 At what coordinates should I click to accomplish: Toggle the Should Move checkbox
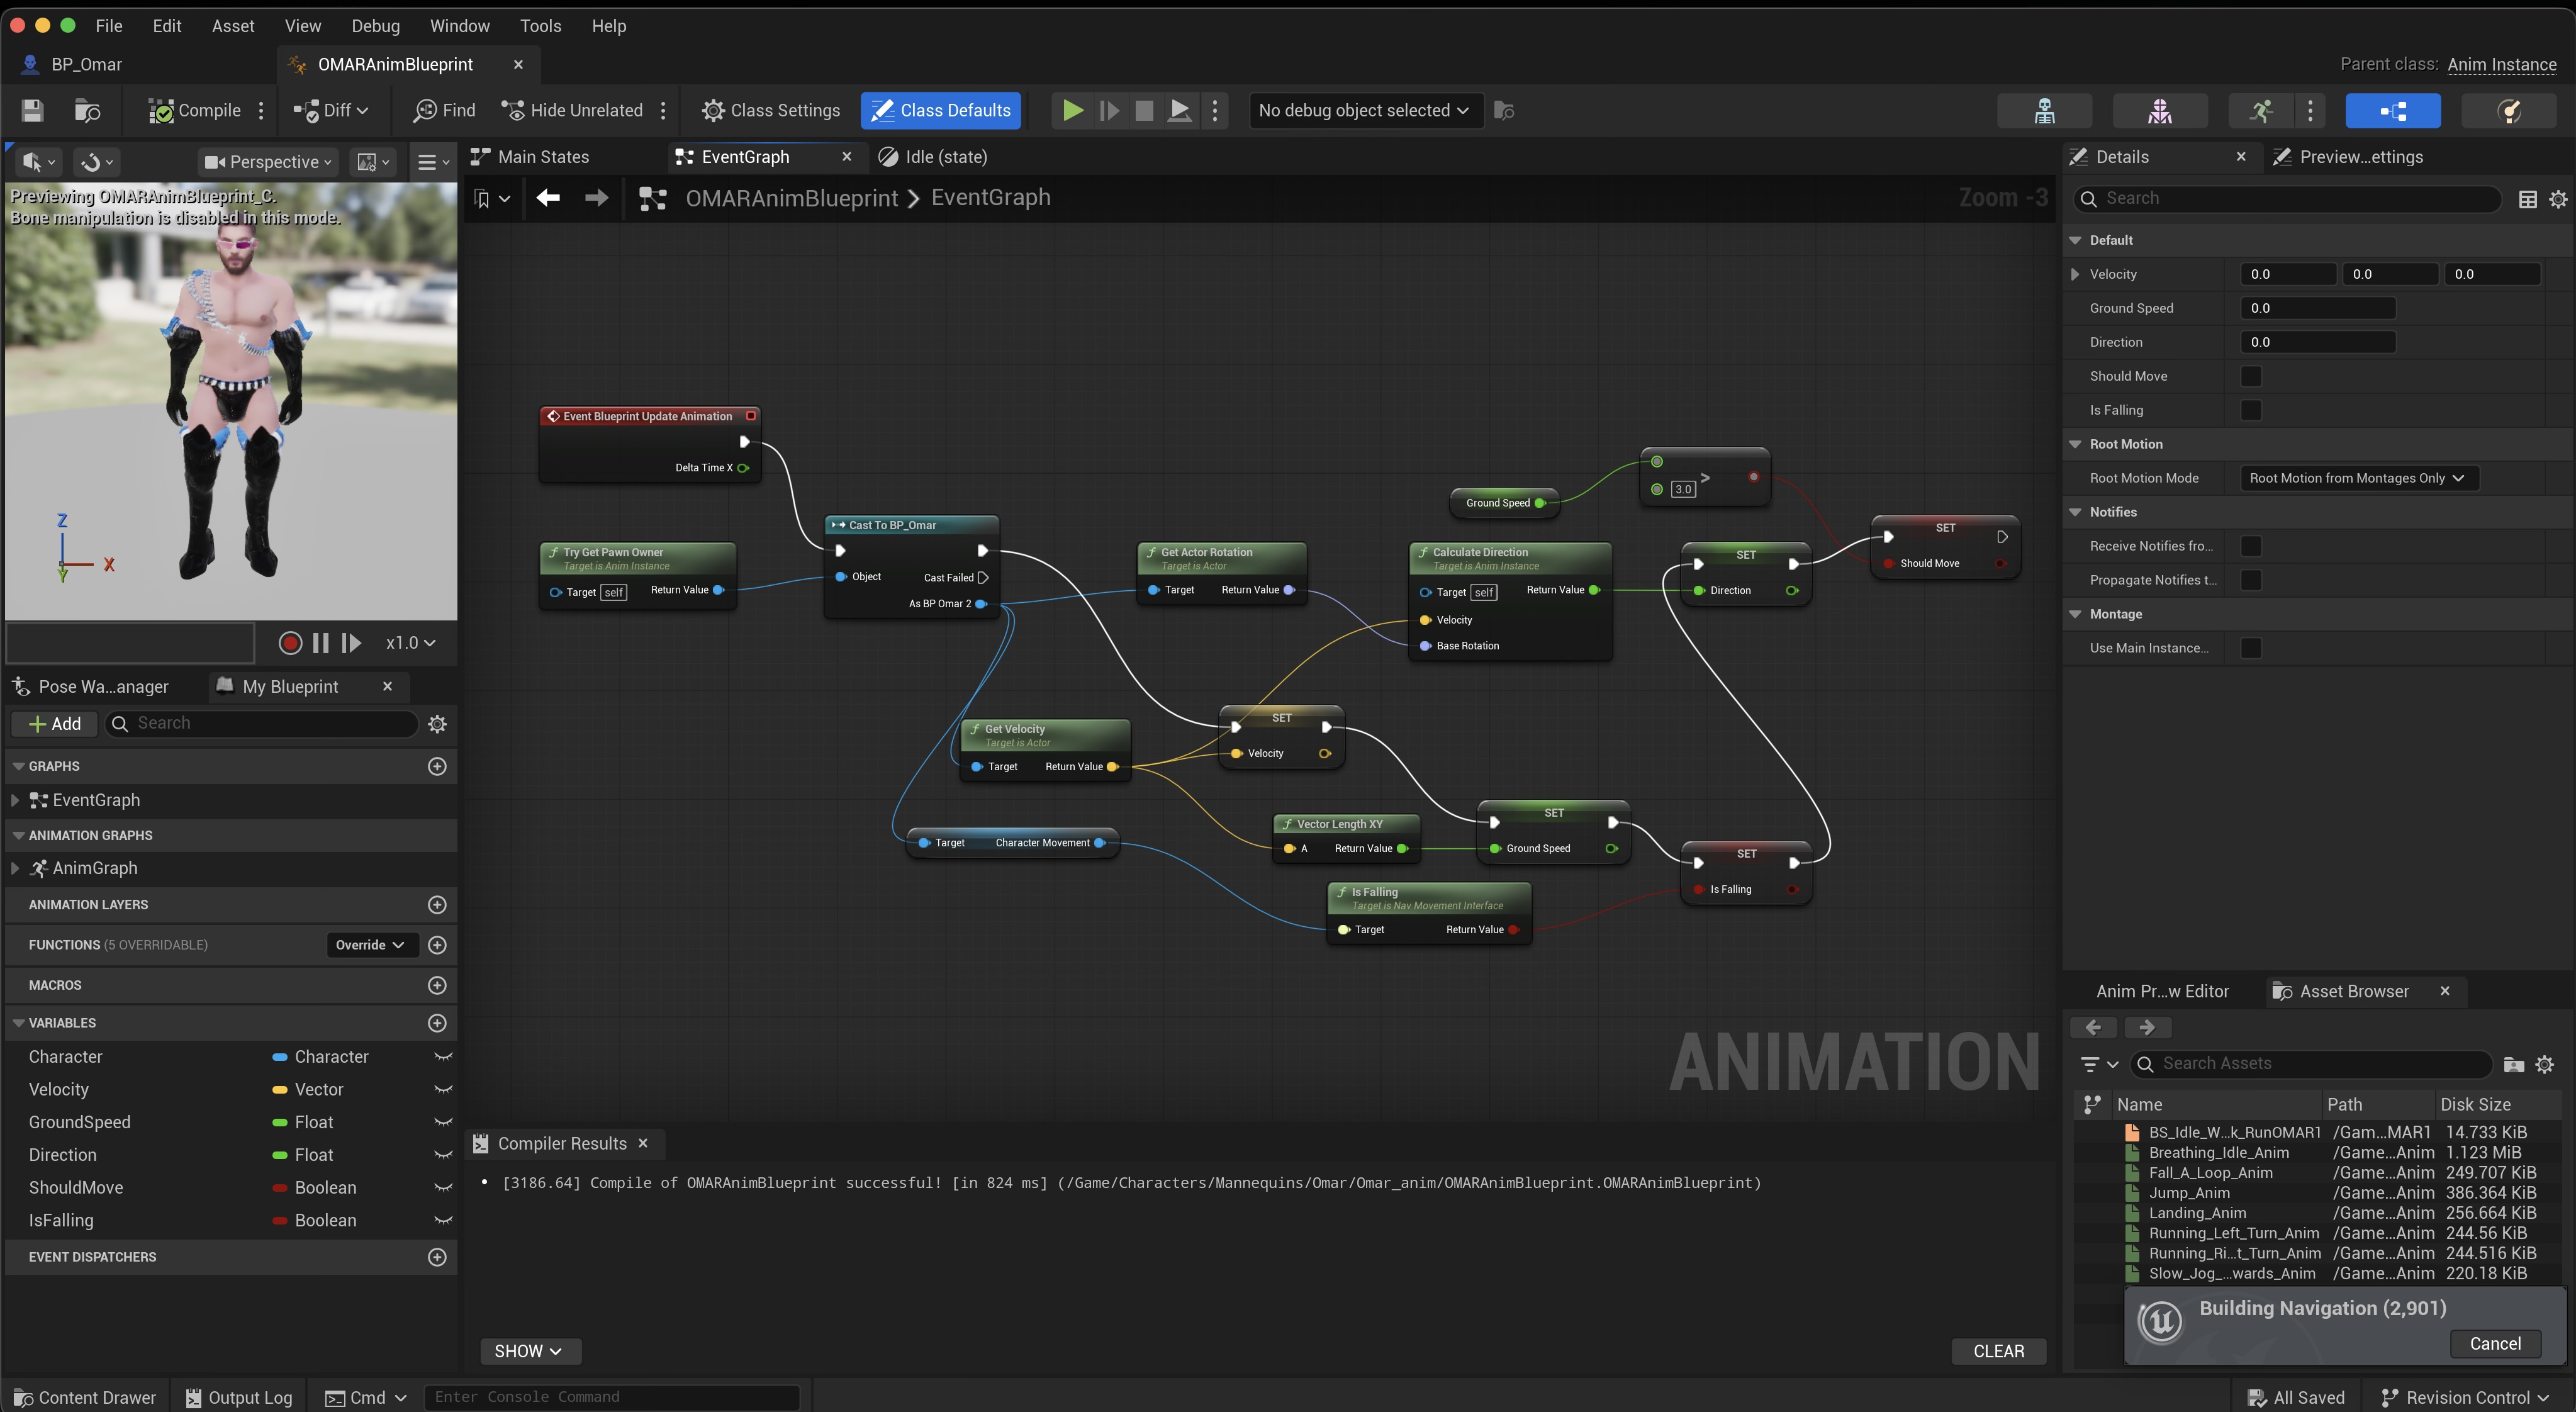[2251, 376]
